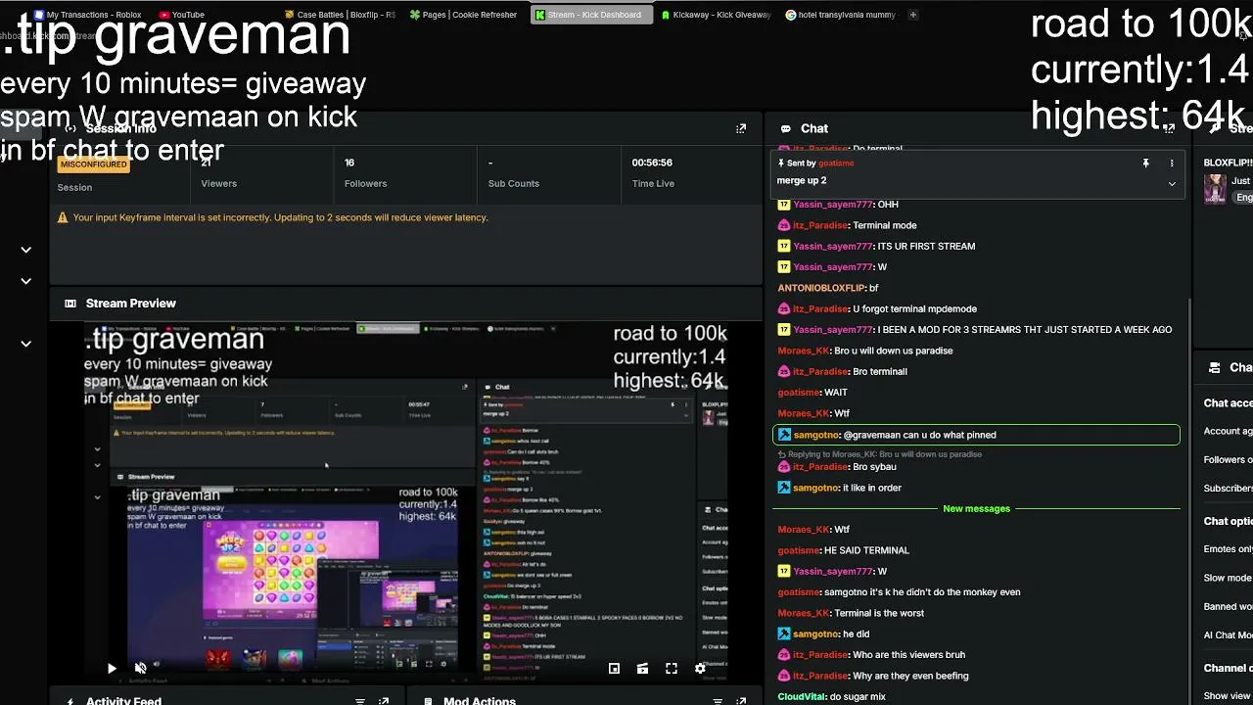This screenshot has width=1253, height=705.
Task: Click the Sub Counts stat
Action: coord(514,172)
